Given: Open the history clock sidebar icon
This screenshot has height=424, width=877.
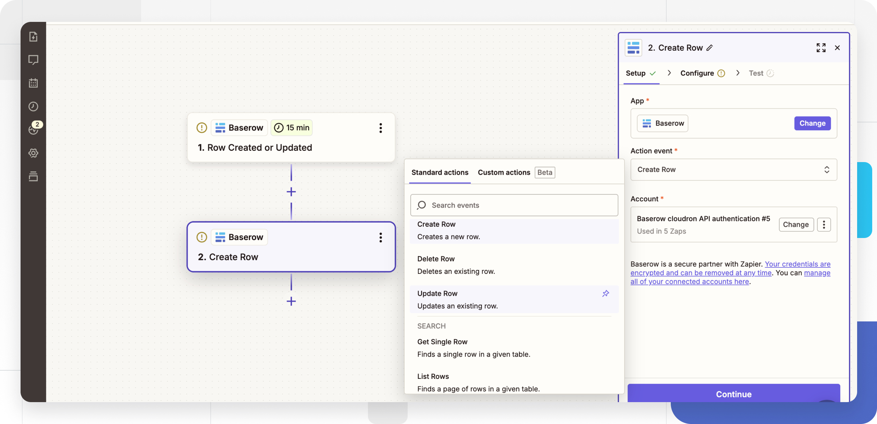Looking at the screenshot, I should pos(33,106).
